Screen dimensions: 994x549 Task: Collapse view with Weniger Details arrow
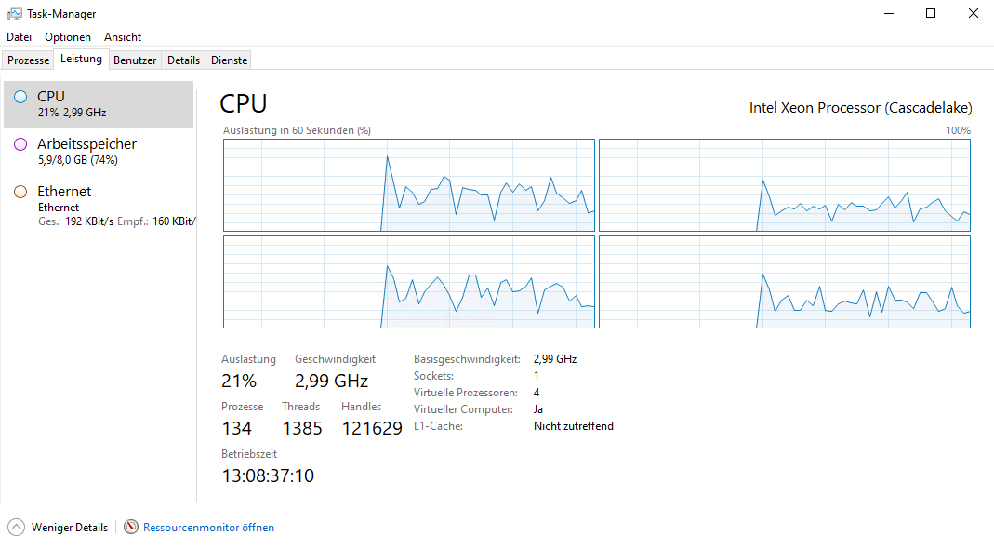click(x=16, y=527)
